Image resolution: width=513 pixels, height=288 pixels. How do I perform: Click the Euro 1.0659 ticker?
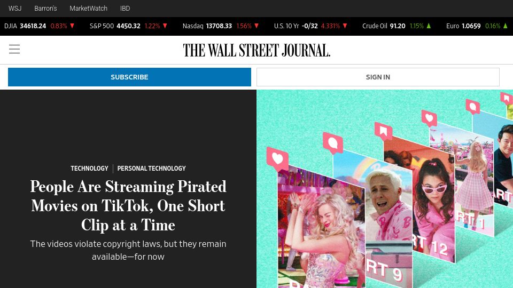477,26
